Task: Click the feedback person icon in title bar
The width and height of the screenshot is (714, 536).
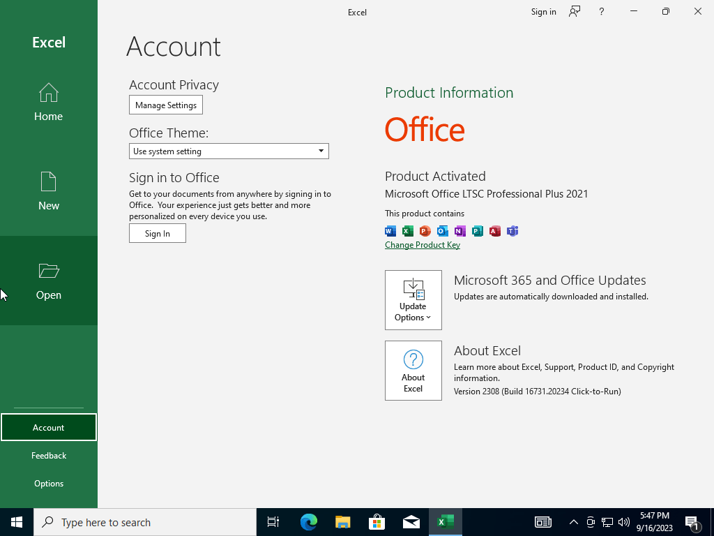Action: pos(574,11)
